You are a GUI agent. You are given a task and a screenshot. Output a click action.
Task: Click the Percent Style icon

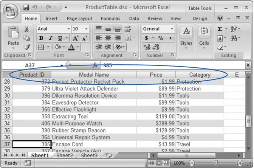(161, 38)
